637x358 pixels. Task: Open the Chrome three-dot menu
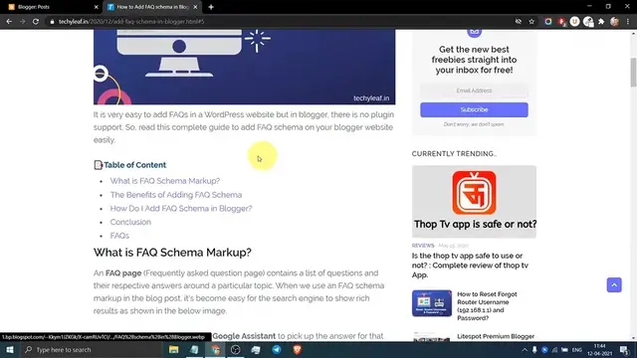coord(628,22)
